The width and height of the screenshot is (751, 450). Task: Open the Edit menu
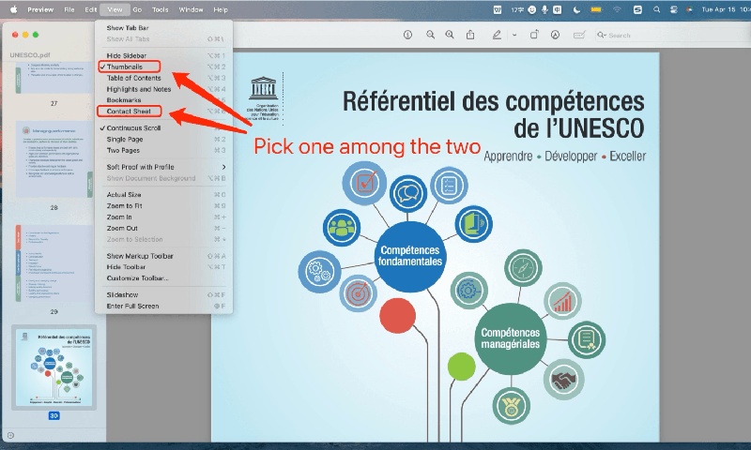(90, 9)
